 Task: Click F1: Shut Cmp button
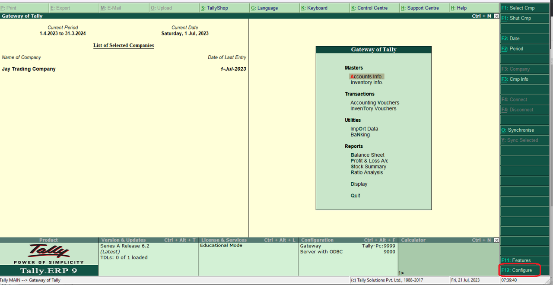(x=525, y=18)
